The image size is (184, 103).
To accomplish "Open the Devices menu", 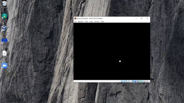I will coord(97,21).
